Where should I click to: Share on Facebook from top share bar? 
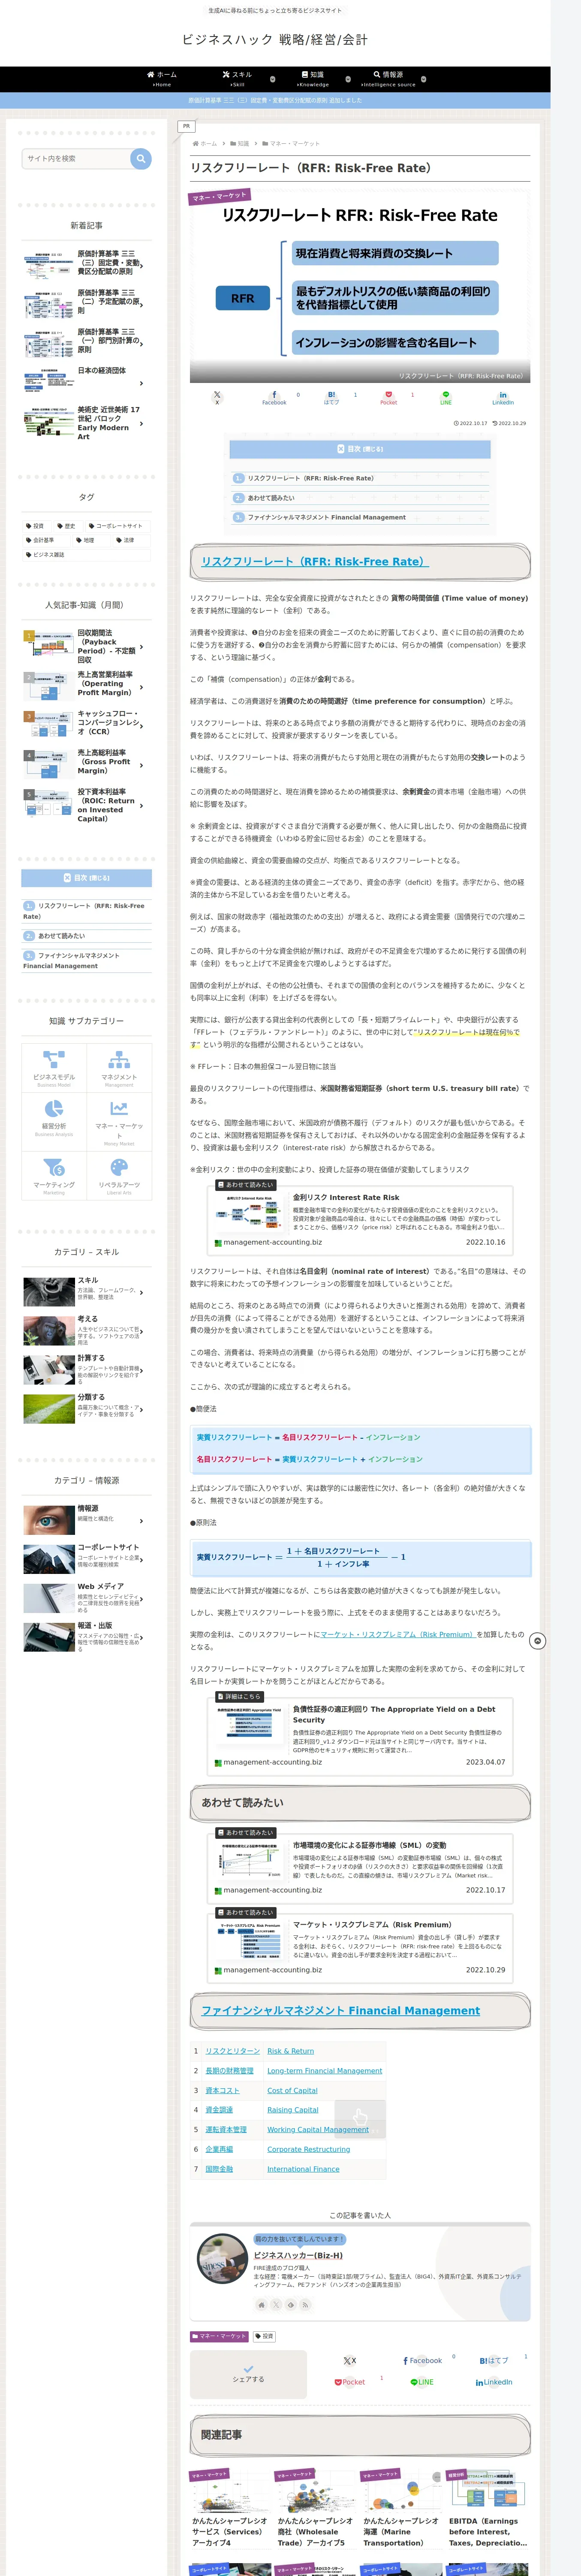[274, 397]
